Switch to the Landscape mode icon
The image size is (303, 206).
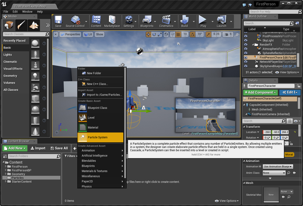pyautogui.click(x=34, y=25)
